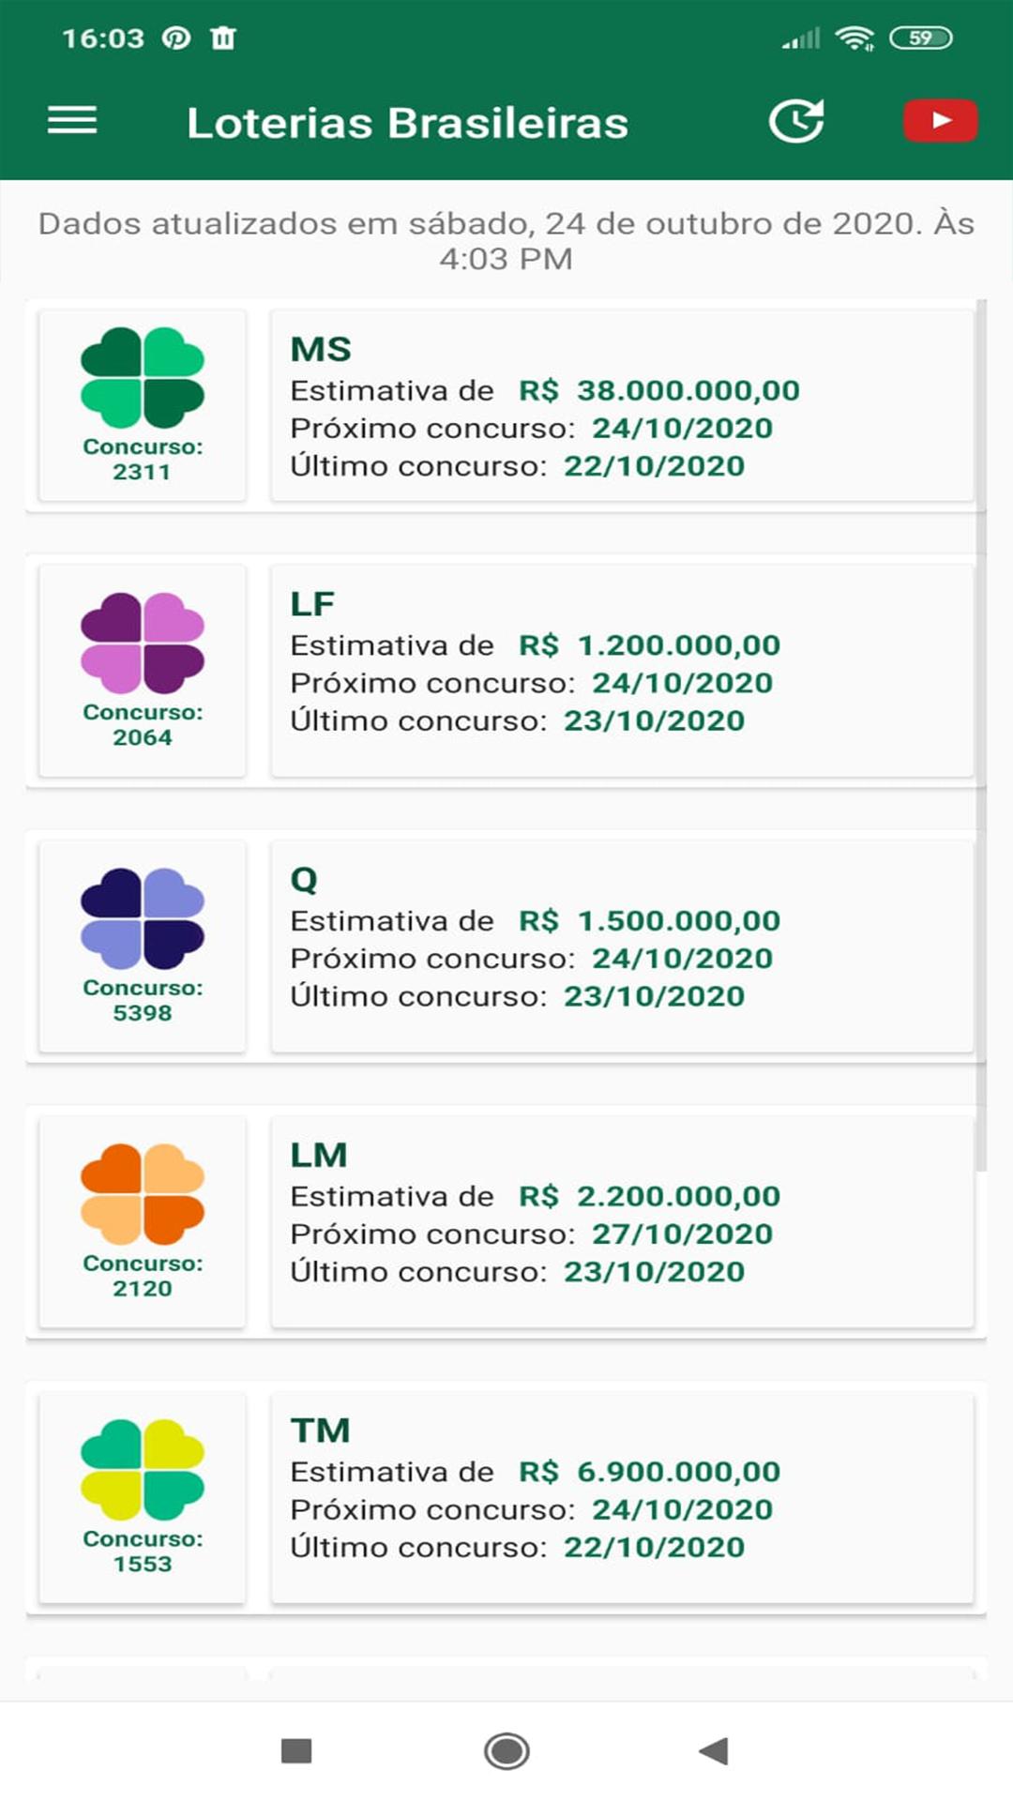Select the yellow-green clover Concurso 1553 icon
The image size is (1013, 1801).
coord(143,1497)
